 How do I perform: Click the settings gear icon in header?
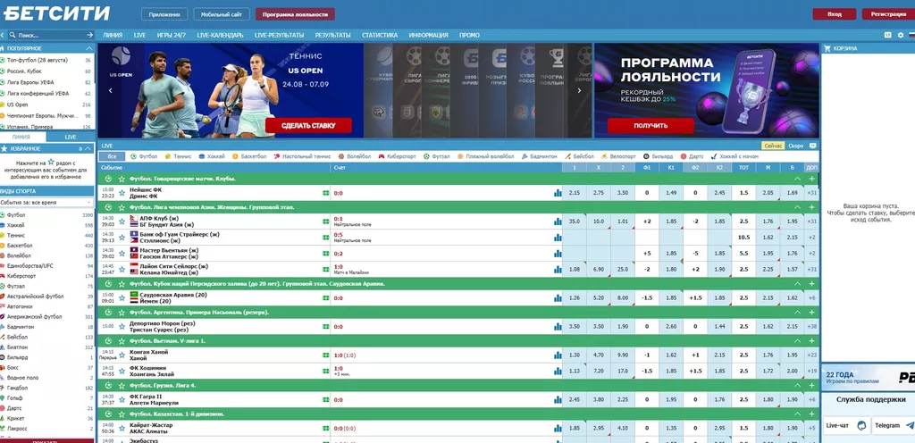900,35
